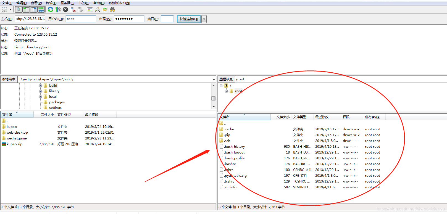Screen dimensions: 447x214
Task: Reconnect to the last server
Action: tap(81, 9)
